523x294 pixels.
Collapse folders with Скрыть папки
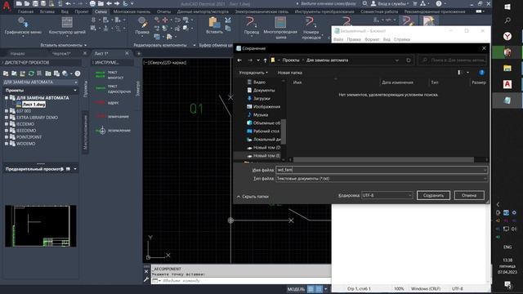[253, 197]
